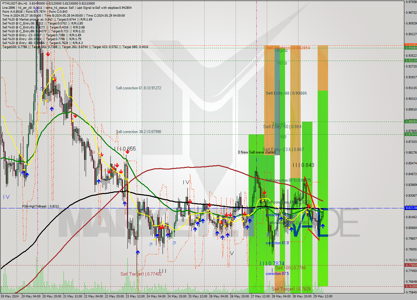Image resolution: width=417 pixels, height=300 pixels.
Task: Select the '28 May 04:00' time axis label
Action: point(281,297)
